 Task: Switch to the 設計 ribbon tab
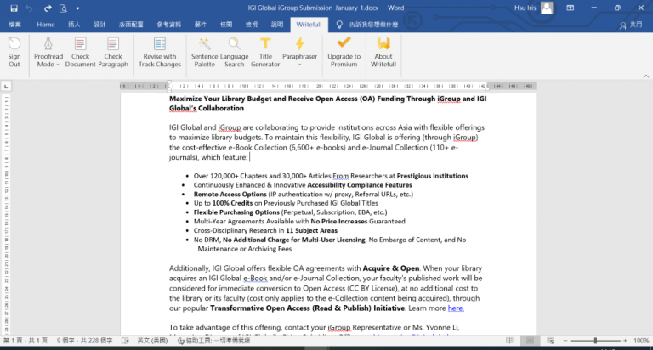pyautogui.click(x=99, y=25)
